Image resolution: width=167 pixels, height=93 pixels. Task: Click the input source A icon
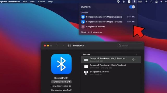coord(129,2)
